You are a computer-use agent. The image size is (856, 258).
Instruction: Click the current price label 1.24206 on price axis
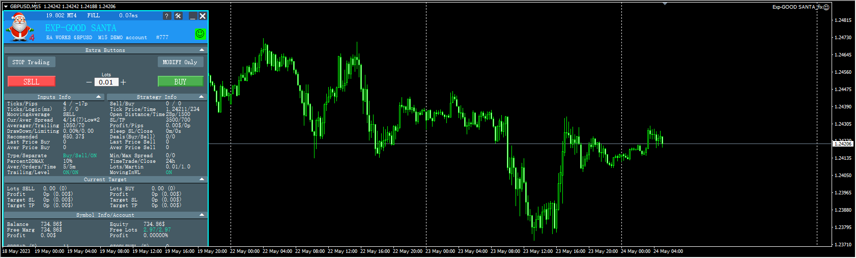coord(843,144)
